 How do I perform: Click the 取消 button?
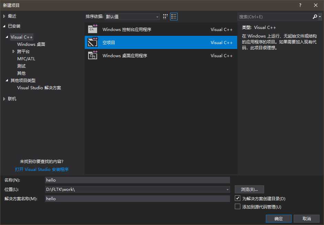coord(307,218)
